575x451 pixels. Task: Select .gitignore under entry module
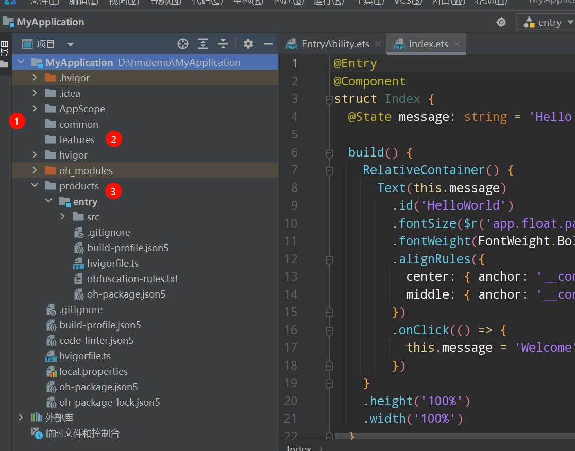click(x=109, y=232)
